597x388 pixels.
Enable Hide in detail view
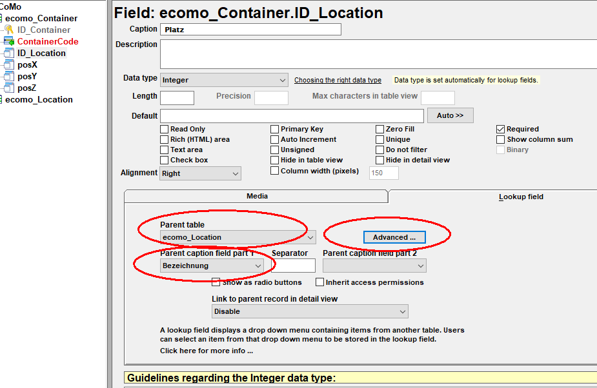point(379,160)
